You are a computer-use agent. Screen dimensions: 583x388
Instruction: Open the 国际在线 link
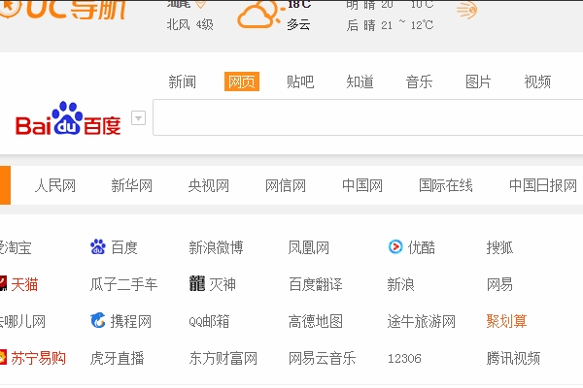pos(446,185)
